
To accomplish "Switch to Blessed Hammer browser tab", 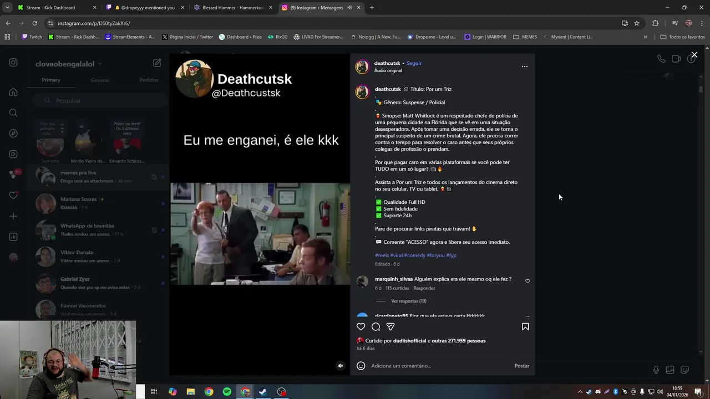I will coord(232,8).
